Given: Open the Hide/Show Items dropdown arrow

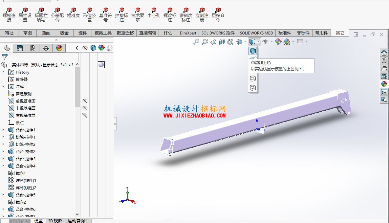Looking at the screenshot, I should (271, 42).
